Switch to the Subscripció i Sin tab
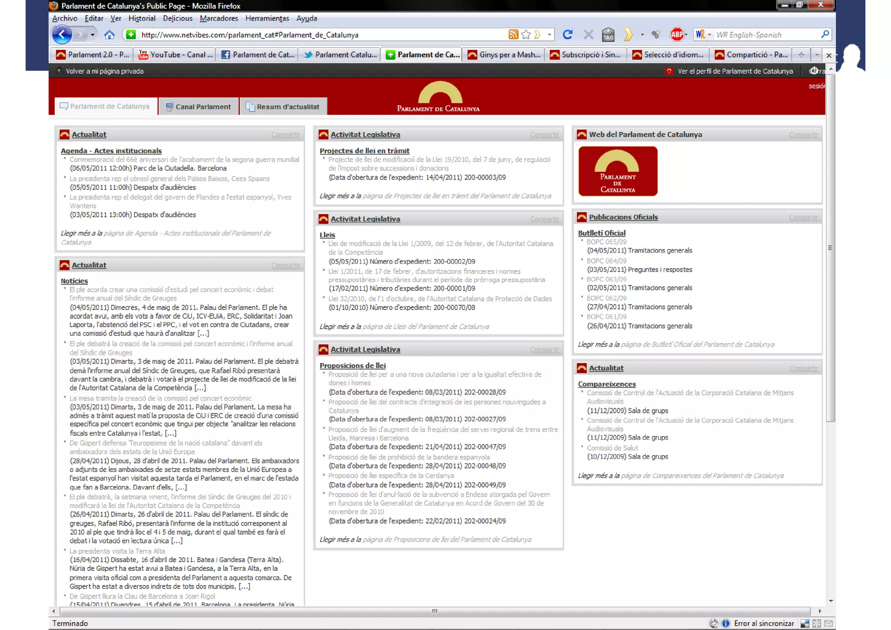The width and height of the screenshot is (891, 630). pyautogui.click(x=586, y=55)
